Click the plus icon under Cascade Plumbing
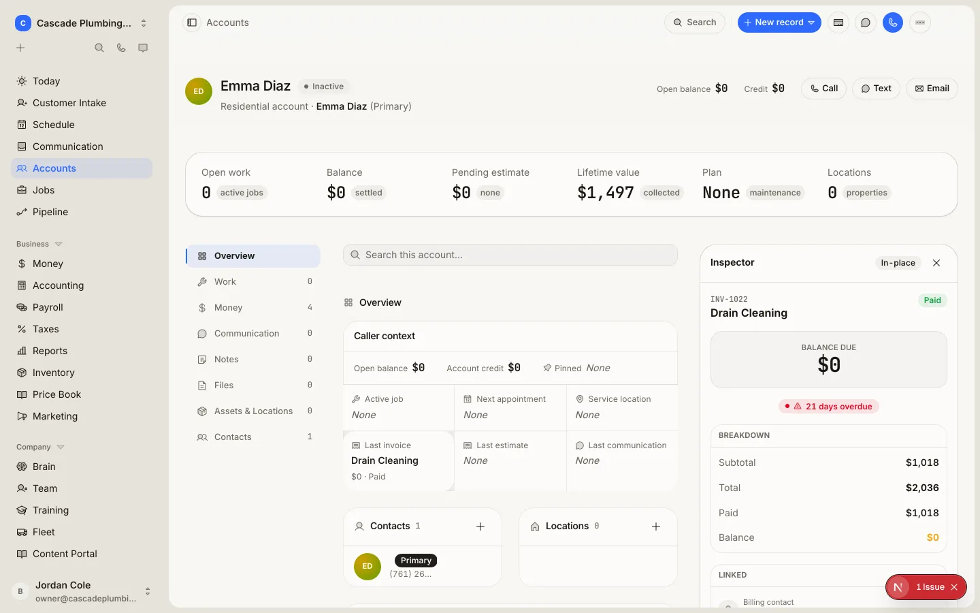 click(x=20, y=48)
